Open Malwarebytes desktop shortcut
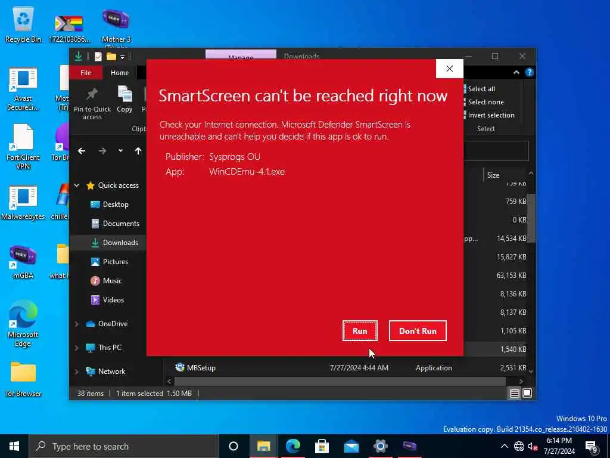The height and width of the screenshot is (458, 610). (x=23, y=203)
